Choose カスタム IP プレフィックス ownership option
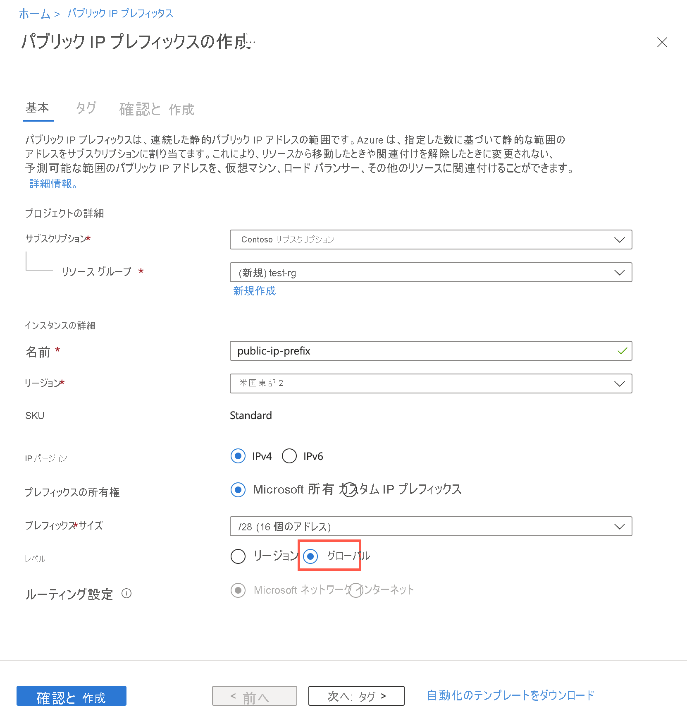687x719 pixels. pyautogui.click(x=350, y=490)
